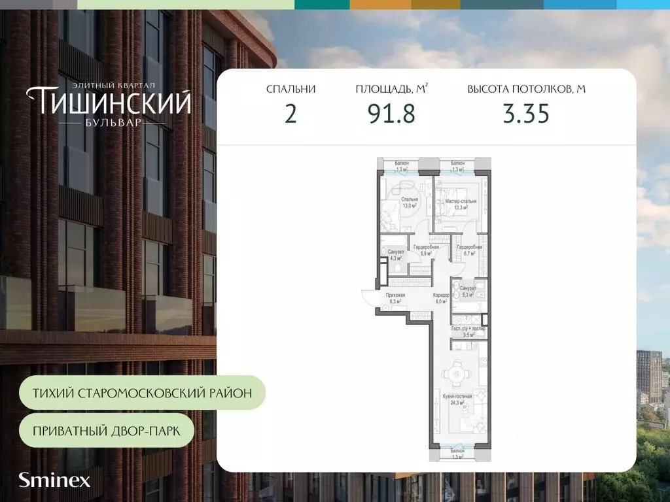
Task: Click the double bed in Мастер-спальня
Action: coord(450,203)
